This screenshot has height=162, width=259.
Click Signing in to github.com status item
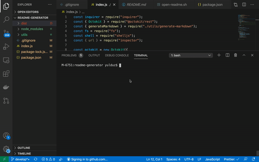tap(87, 159)
